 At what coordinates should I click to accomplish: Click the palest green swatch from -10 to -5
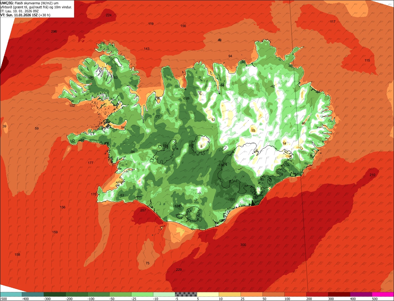[x=164, y=294]
